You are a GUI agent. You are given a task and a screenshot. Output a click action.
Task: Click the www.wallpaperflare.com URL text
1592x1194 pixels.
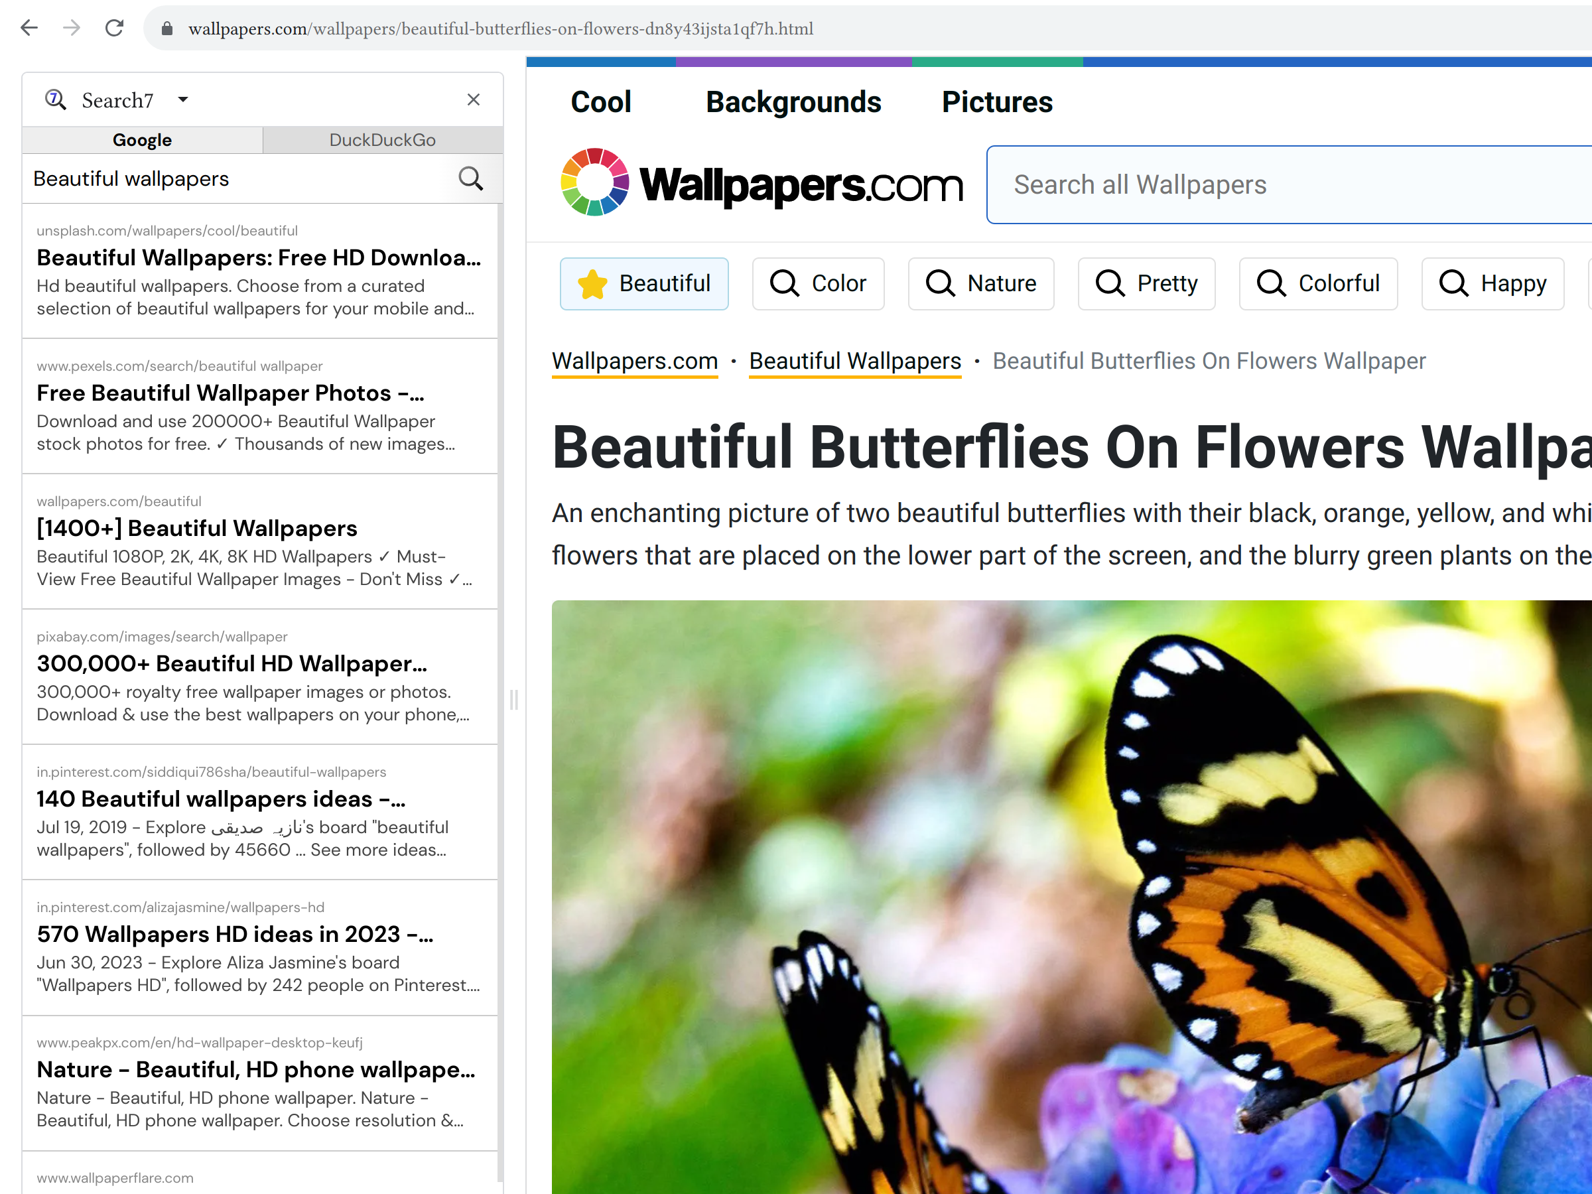tap(115, 1177)
